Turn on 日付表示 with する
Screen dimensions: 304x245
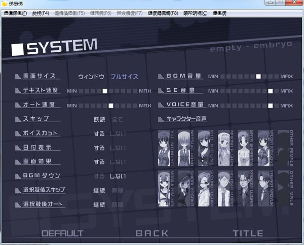[x=99, y=148]
